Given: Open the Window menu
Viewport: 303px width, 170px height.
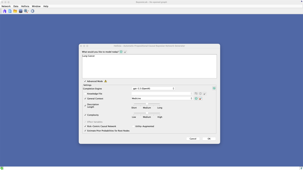Looking at the screenshot, I should pos(36,6).
